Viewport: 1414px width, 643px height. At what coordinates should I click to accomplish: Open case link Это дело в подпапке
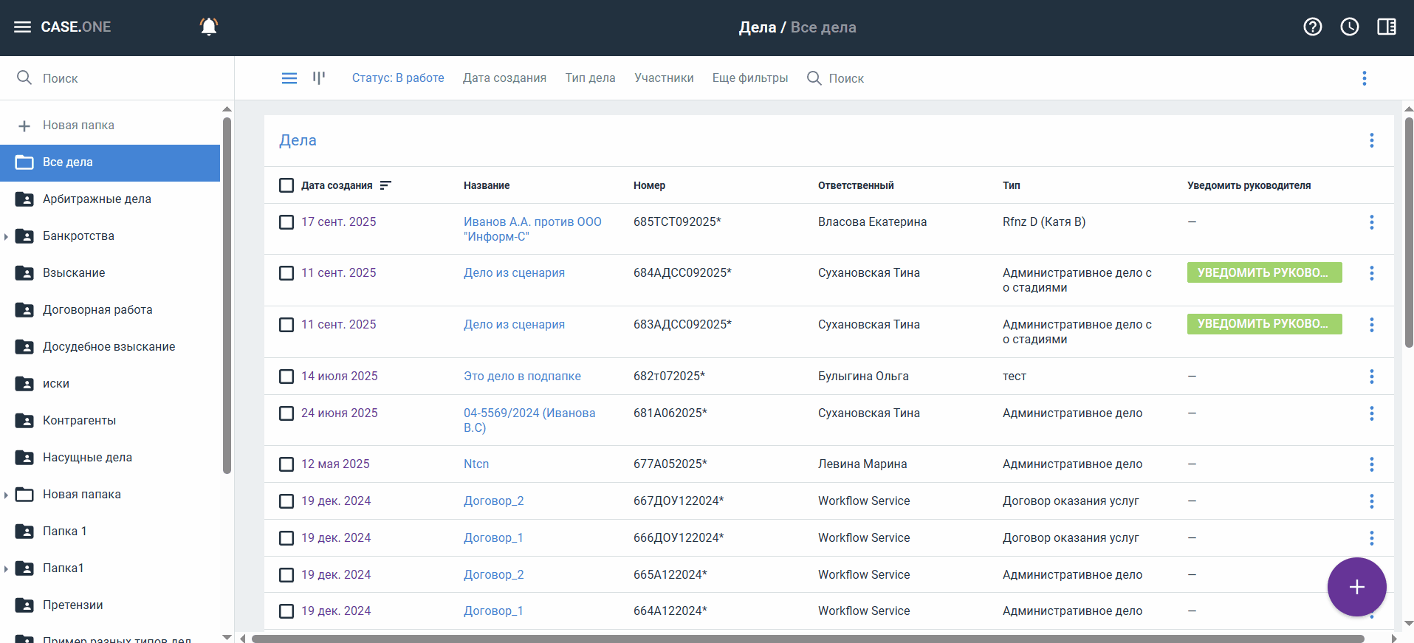click(522, 376)
